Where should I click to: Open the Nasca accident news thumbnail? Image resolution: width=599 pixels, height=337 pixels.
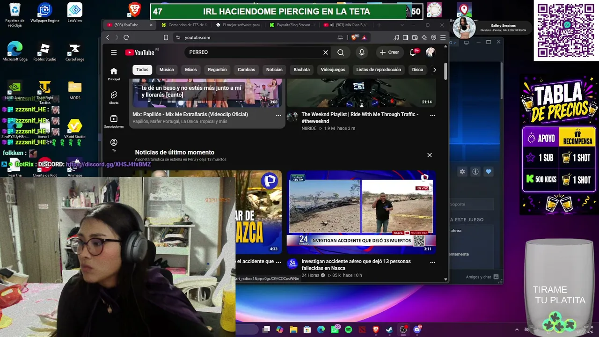[x=361, y=212]
